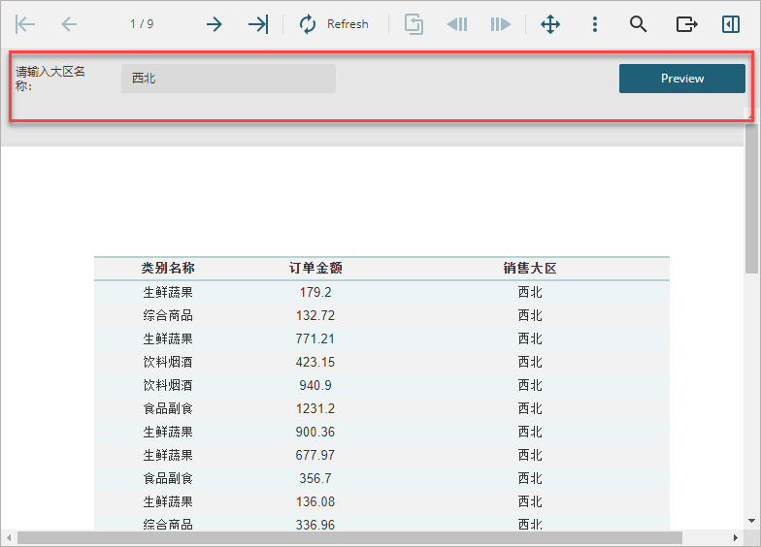Toggle the move/pan mode icon
Viewport: 761px width, 547px height.
pyautogui.click(x=550, y=24)
